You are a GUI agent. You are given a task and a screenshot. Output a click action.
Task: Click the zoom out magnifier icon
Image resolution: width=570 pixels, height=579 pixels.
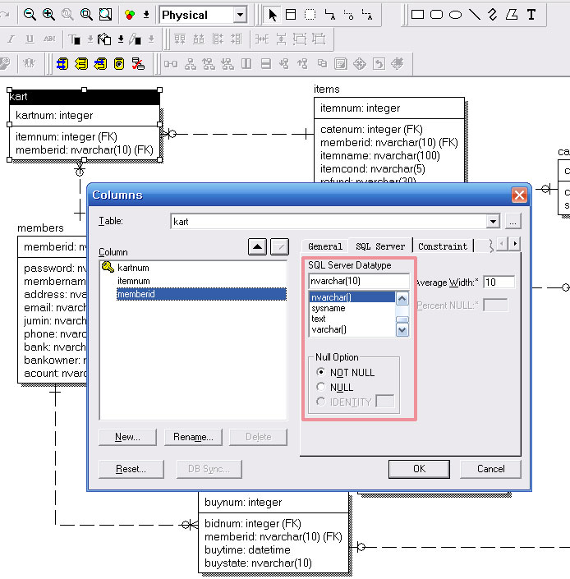(x=30, y=15)
